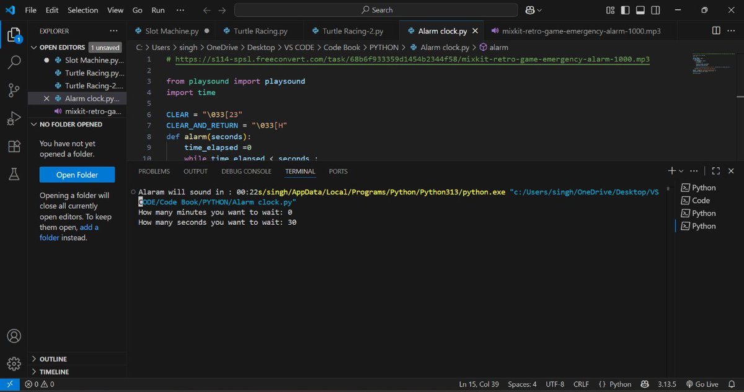This screenshot has width=744, height=392.
Task: Open Explorer views and more actions menu
Action: (113, 31)
